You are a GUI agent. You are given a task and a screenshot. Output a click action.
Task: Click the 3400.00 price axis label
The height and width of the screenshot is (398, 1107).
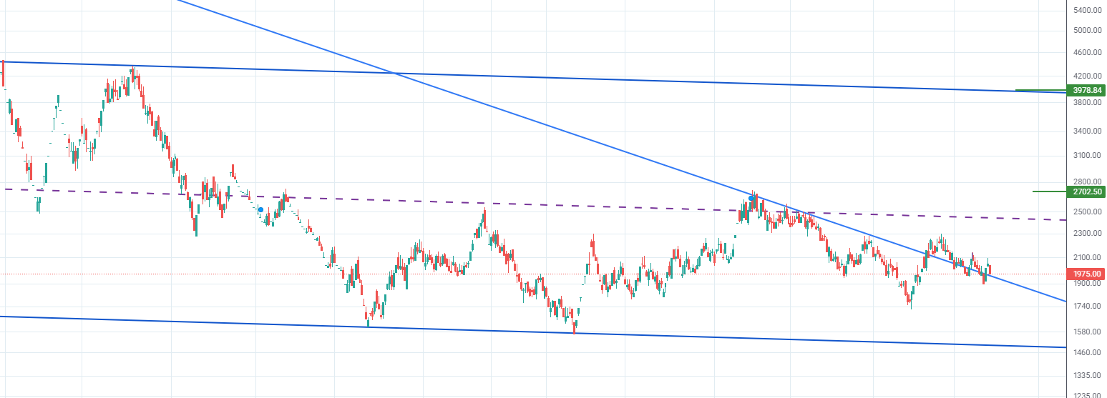[x=1086, y=131]
